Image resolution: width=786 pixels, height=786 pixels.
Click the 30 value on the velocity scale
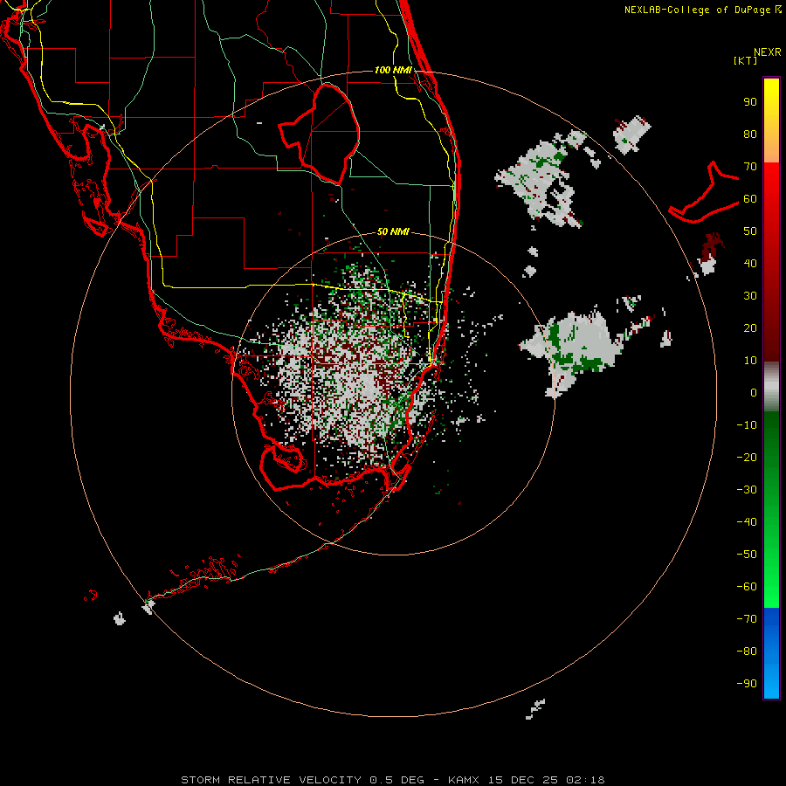(x=750, y=296)
